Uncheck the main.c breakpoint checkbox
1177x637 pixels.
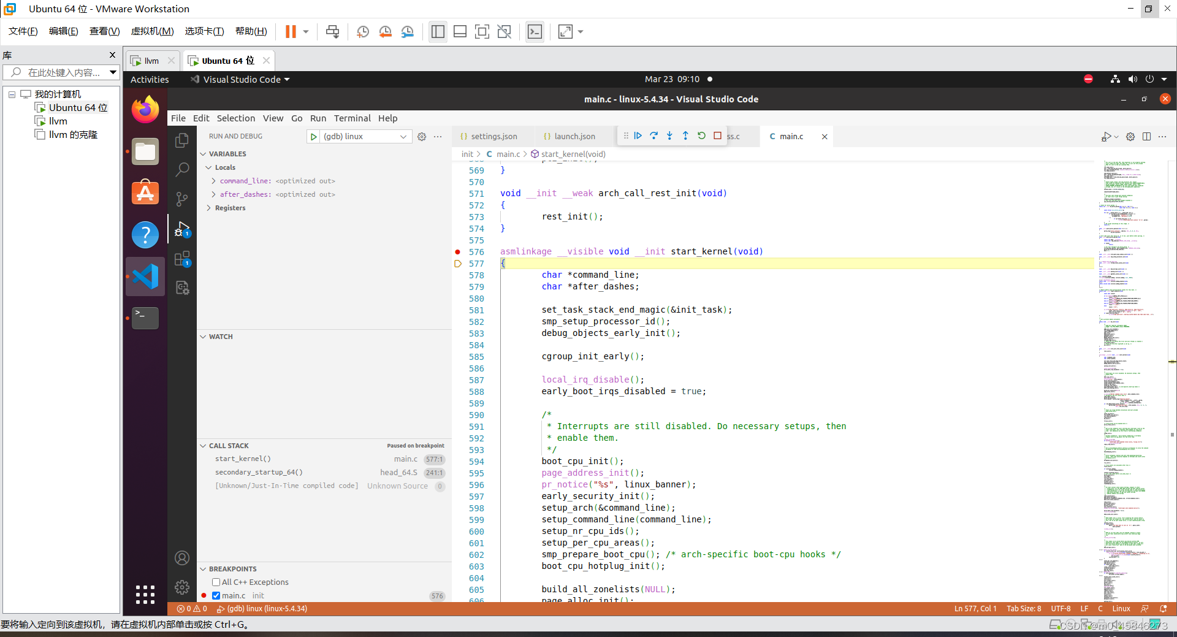click(216, 595)
